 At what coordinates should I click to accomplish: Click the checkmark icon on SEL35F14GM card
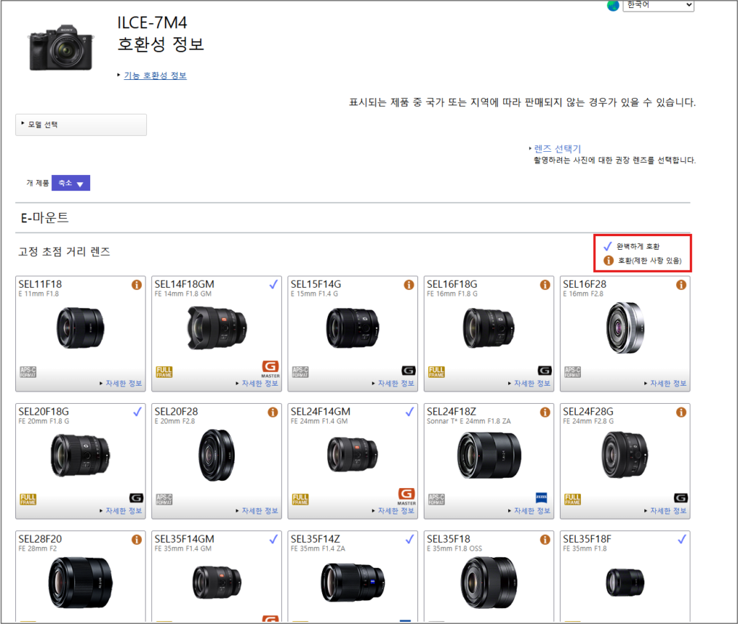point(273,539)
